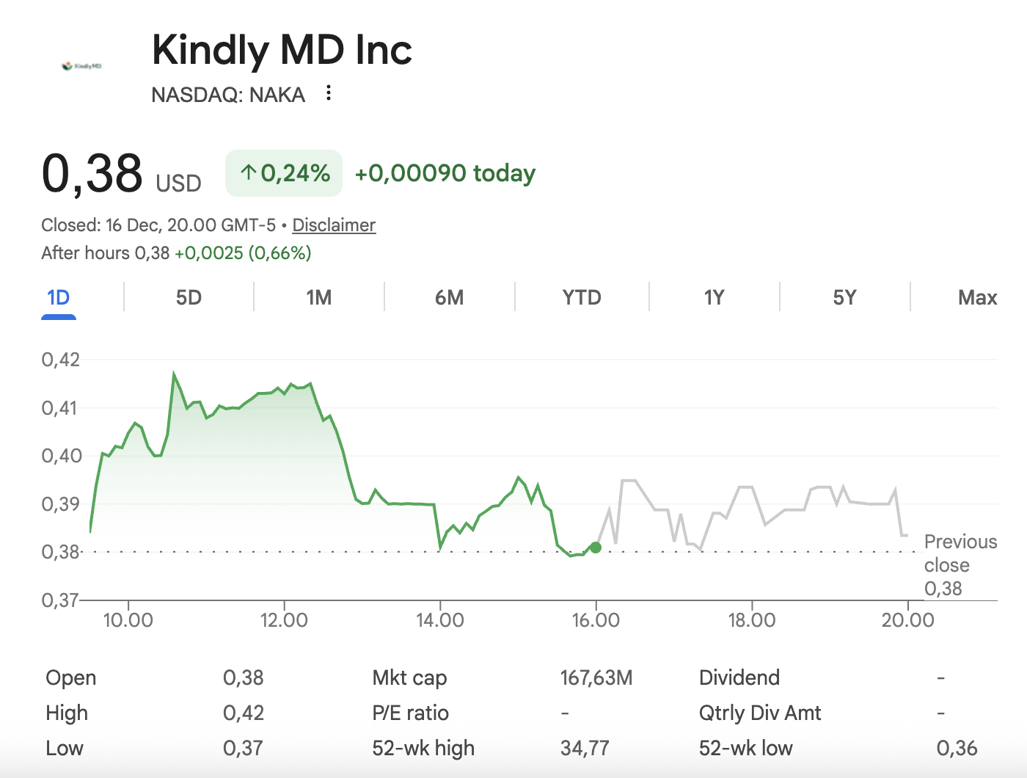Click the NASDAQ: NAKA ticker label
The image size is (1027, 778).
coord(228,95)
